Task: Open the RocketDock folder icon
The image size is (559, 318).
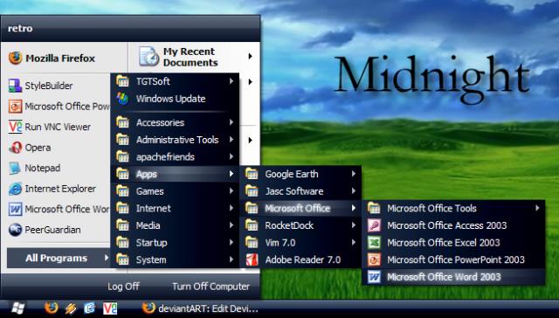Action: [x=252, y=225]
